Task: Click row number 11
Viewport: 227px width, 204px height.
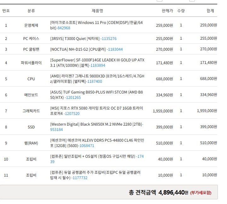Action: coord(6,175)
